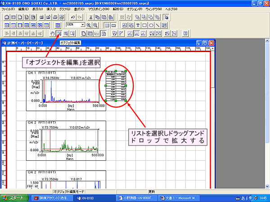The height and width of the screenshot is (202, 270).
Task: Toggle the magnet snap icon
Action: pyautogui.click(x=166, y=17)
